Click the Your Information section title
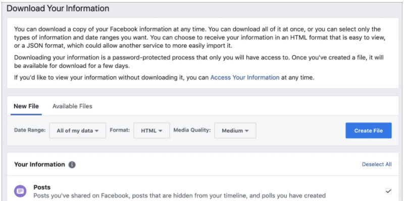This screenshot has width=404, height=201. pyautogui.click(x=39, y=164)
